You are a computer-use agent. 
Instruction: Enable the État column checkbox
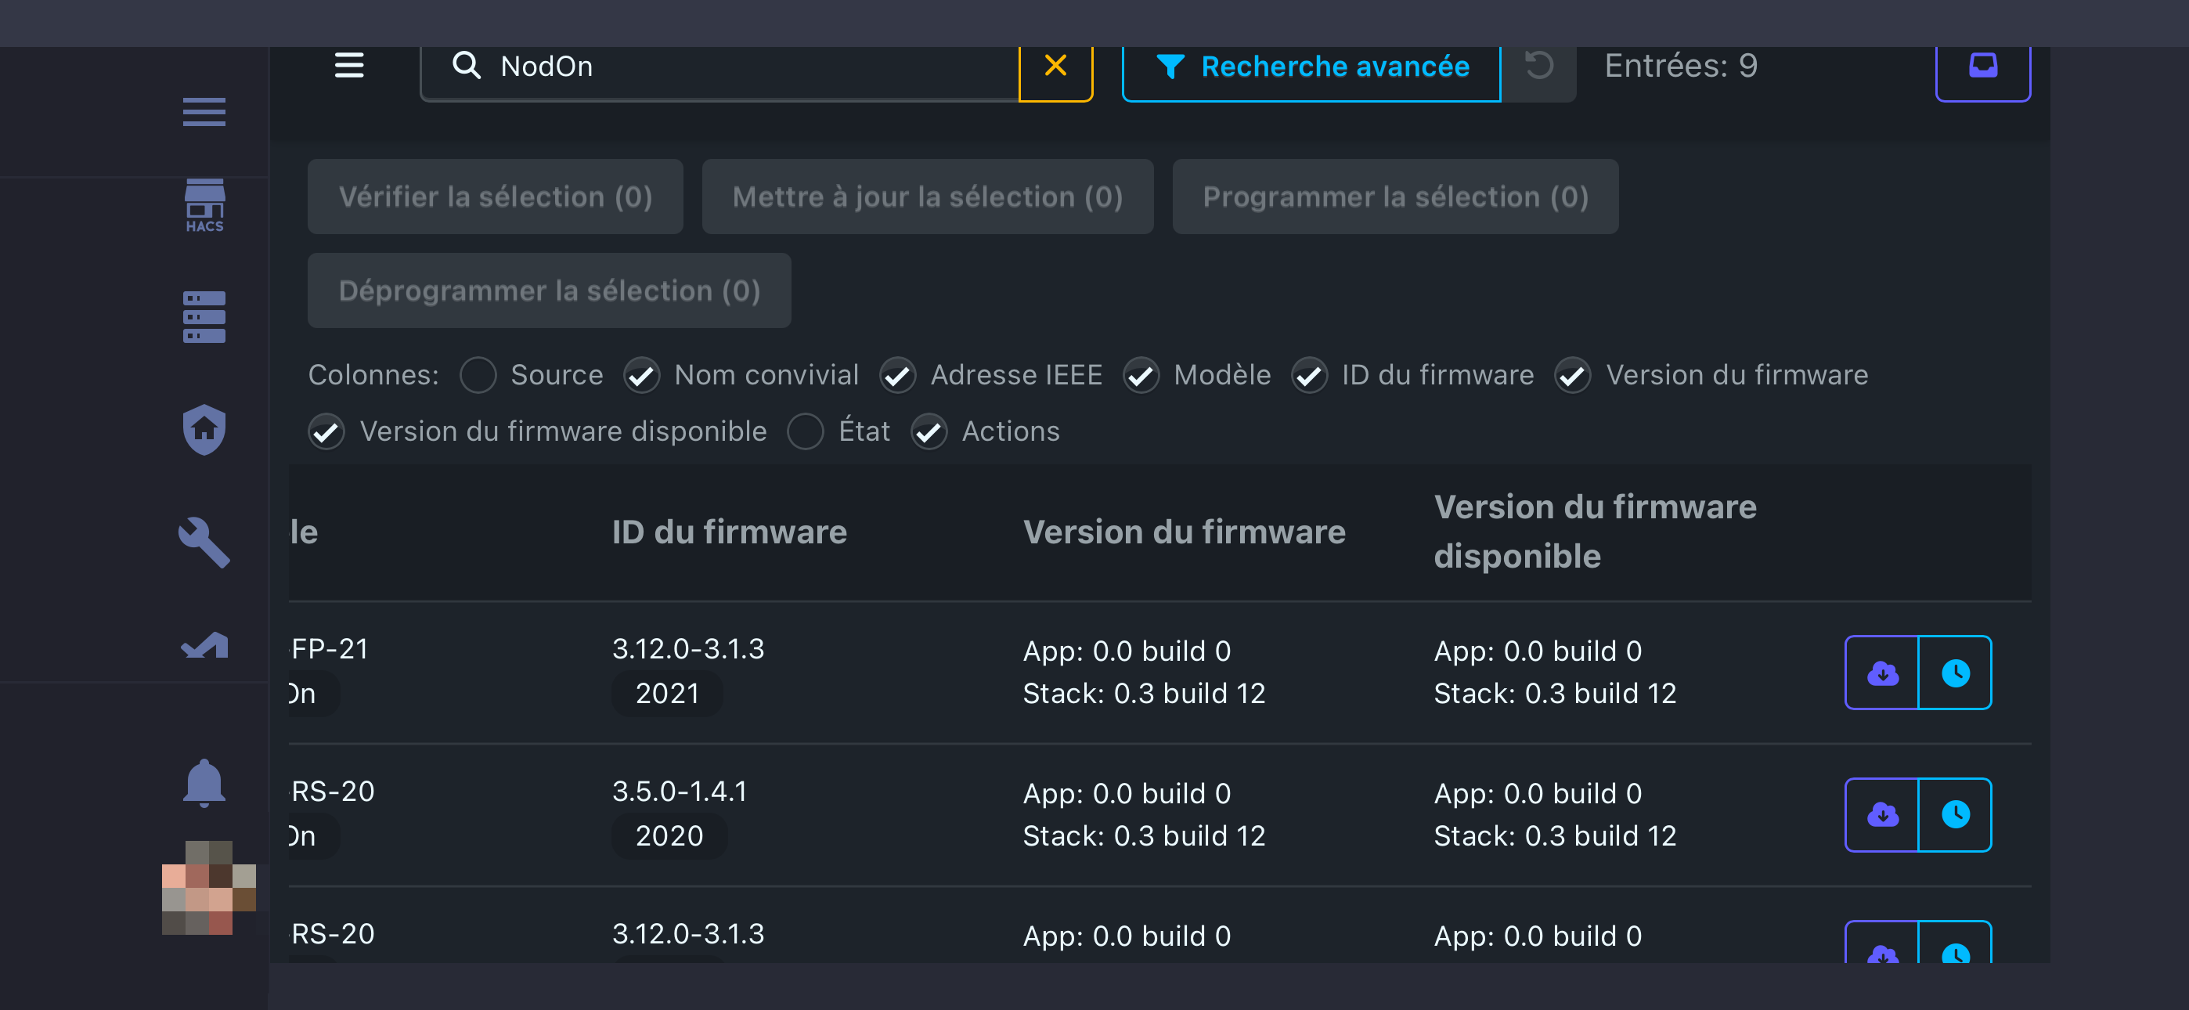pyautogui.click(x=805, y=431)
